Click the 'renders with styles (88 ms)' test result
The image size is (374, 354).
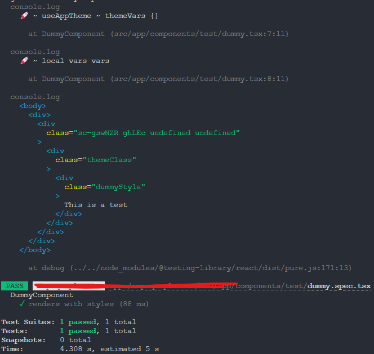coord(88,304)
